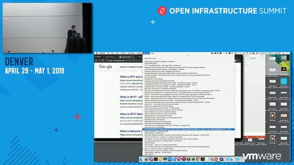Click the Google search input field
This screenshot has width=294, height=165.
pos(130,67)
